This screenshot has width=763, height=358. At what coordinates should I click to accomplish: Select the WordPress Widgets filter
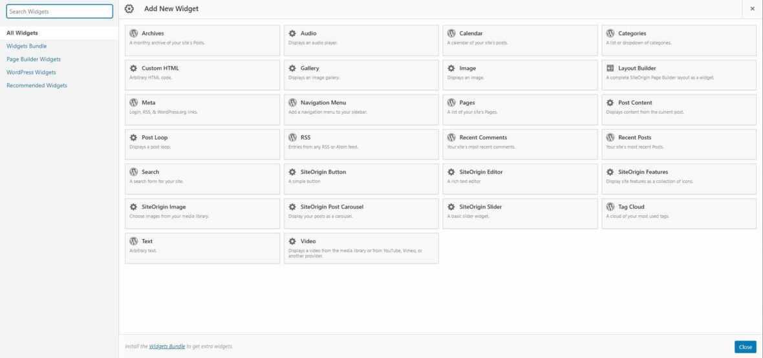[x=31, y=72]
